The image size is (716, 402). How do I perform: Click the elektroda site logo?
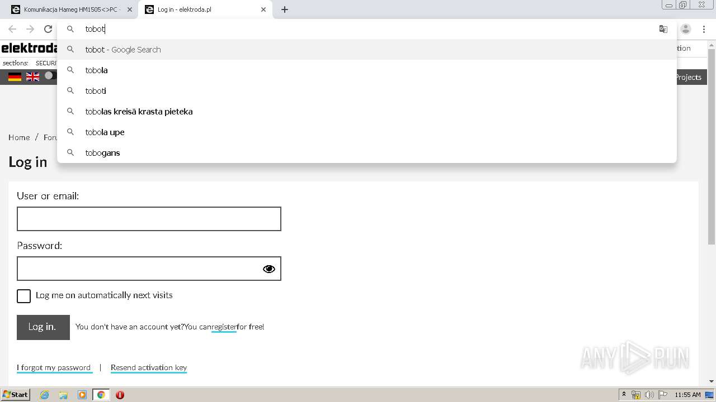point(29,48)
